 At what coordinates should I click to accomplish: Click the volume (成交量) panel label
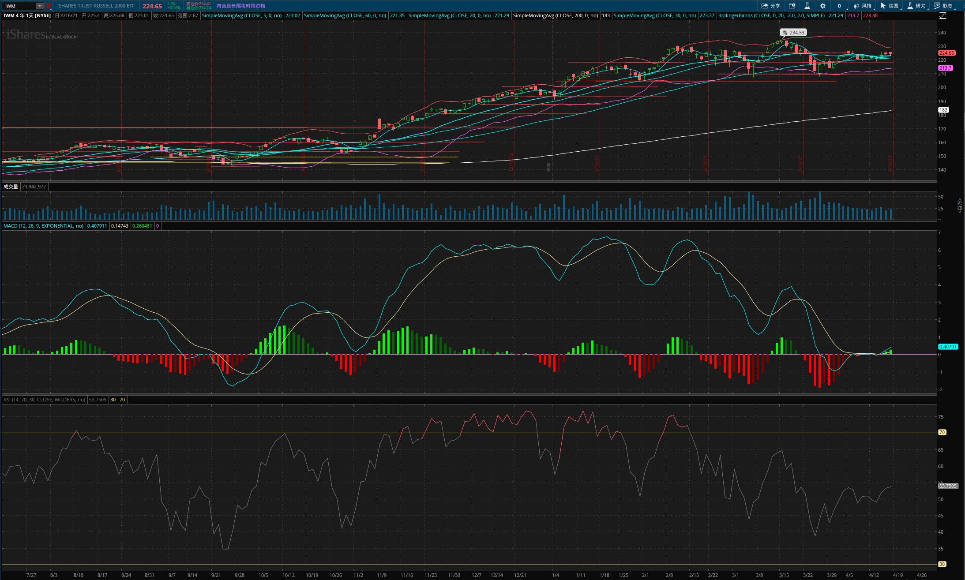tap(11, 187)
